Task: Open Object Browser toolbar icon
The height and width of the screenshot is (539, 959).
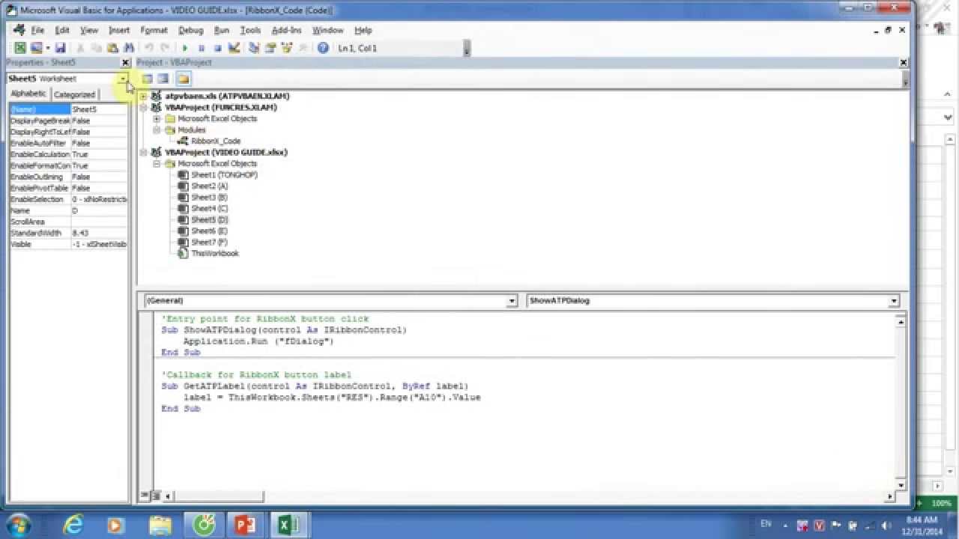Action: click(287, 48)
